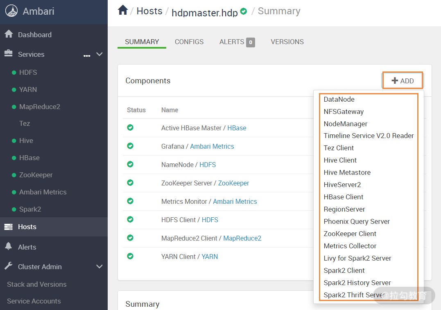Collapse the Cluster Admin section chevron
Viewport: 441px width, 310px height.
[99, 267]
